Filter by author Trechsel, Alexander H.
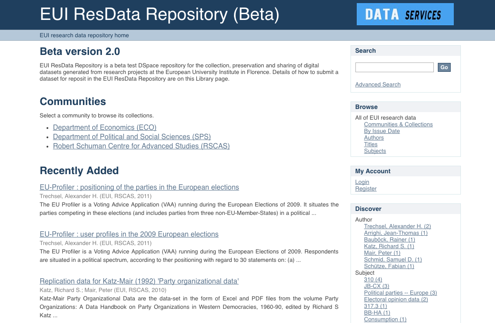 (x=397, y=226)
